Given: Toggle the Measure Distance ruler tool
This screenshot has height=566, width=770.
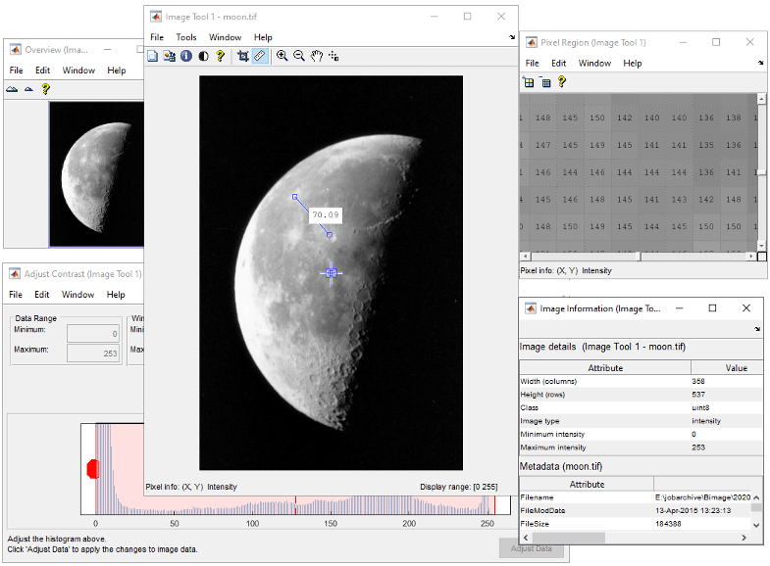Looking at the screenshot, I should coord(260,56).
